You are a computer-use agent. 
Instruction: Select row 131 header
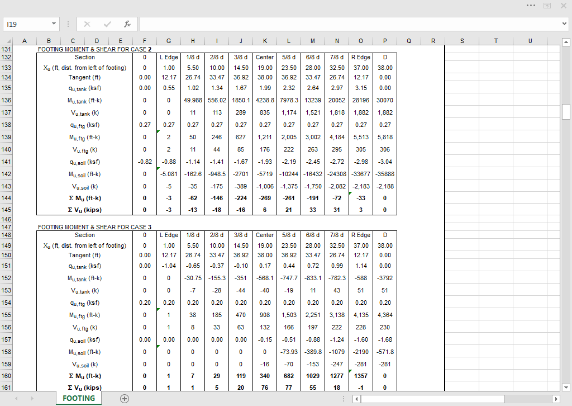6,49
